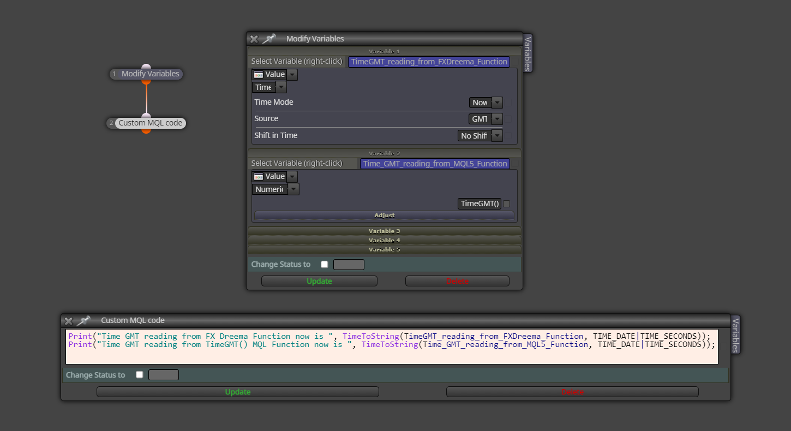Collapse the Variable 1 section header

pyautogui.click(x=385, y=51)
